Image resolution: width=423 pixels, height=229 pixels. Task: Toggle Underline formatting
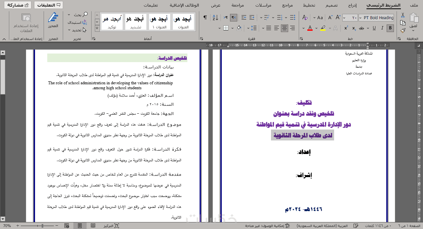pos(373,28)
